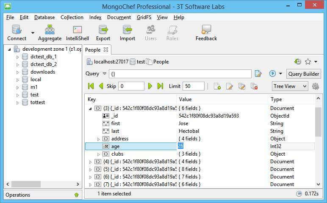
Task: Collapse document (3) in results
Action: click(90, 108)
